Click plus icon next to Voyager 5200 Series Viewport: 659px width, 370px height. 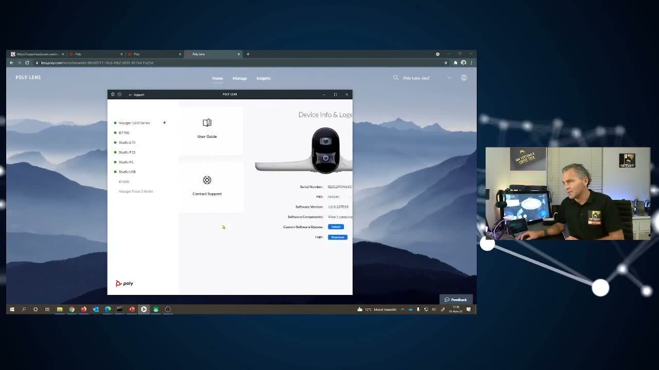click(164, 123)
